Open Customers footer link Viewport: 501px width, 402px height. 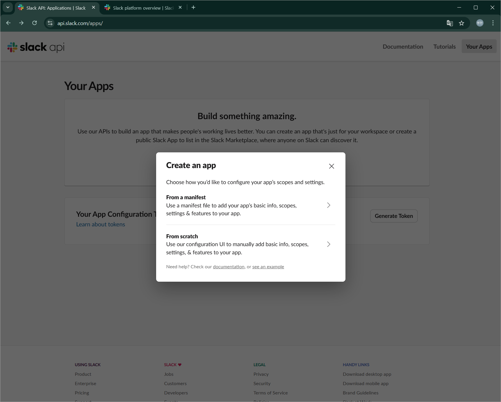pos(175,383)
